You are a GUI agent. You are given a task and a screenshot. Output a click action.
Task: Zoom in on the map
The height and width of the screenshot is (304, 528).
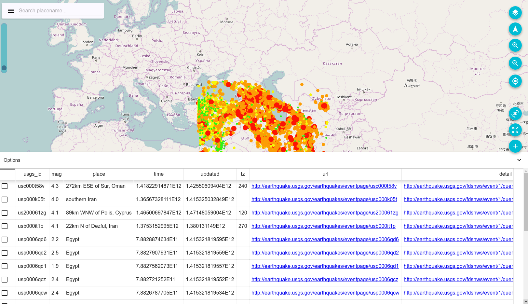[x=515, y=45]
